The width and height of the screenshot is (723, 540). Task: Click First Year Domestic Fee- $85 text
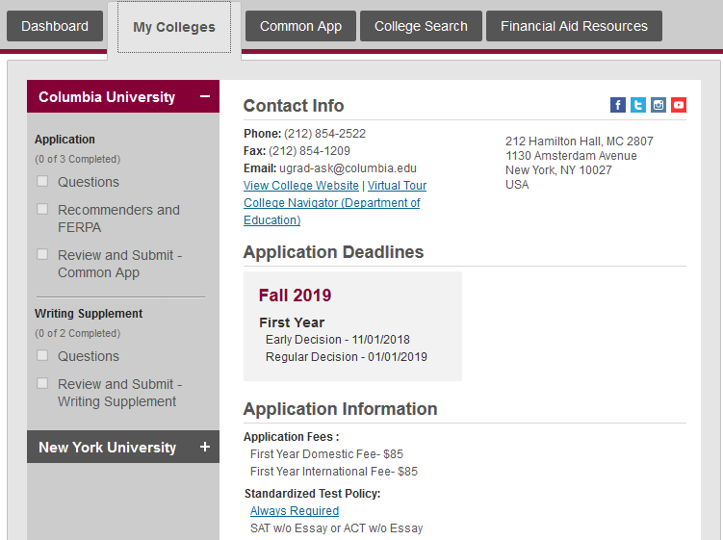[326, 454]
